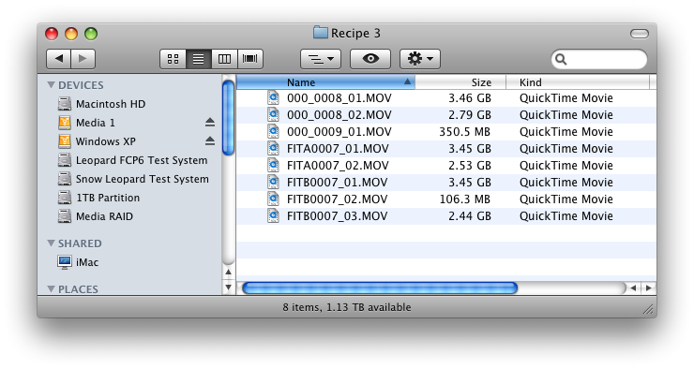
Task: Click the status bar items available text
Action: tap(347, 307)
